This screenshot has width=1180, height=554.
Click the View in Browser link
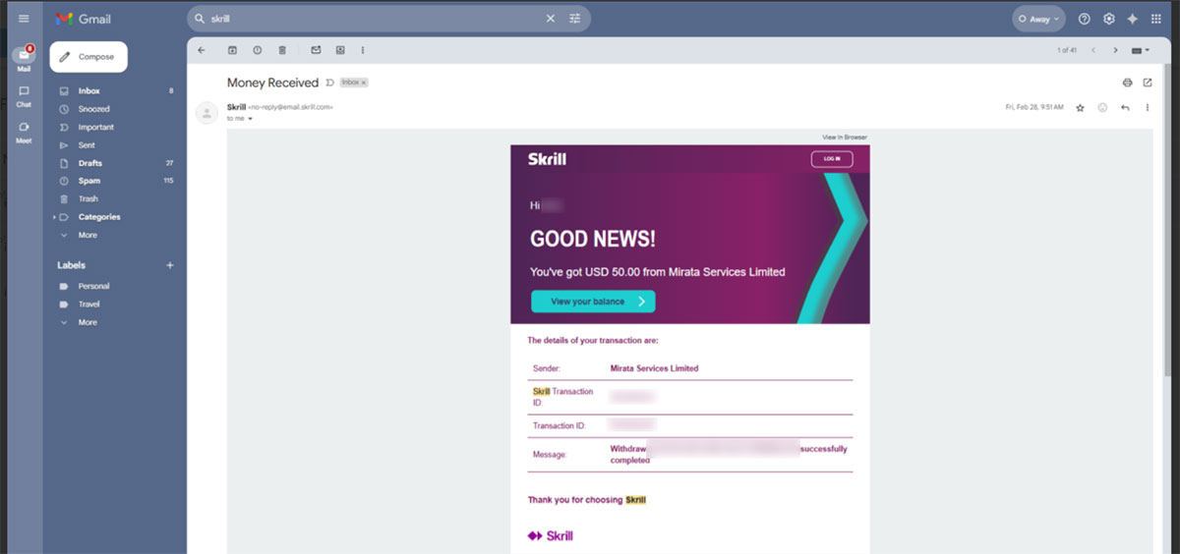point(845,138)
